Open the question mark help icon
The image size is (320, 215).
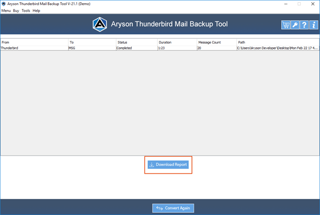pyautogui.click(x=304, y=25)
